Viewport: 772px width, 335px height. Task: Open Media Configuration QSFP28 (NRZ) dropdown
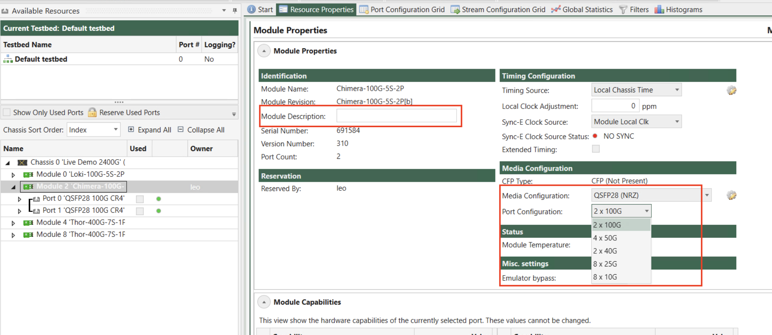tap(651, 195)
